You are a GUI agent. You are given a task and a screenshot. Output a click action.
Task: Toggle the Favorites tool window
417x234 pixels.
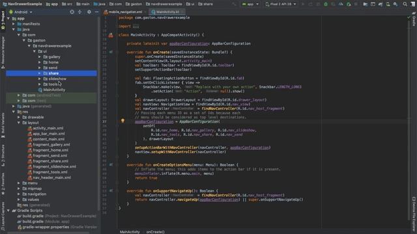[3, 184]
